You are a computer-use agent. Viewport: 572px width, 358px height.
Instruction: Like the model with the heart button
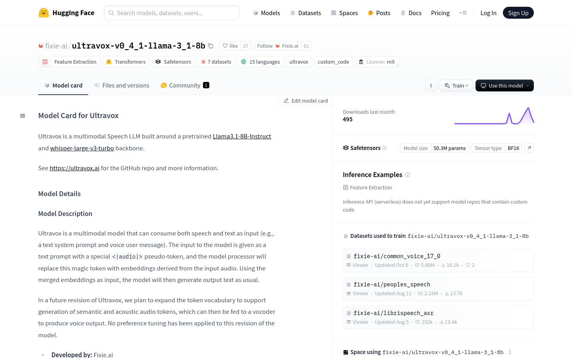click(230, 46)
